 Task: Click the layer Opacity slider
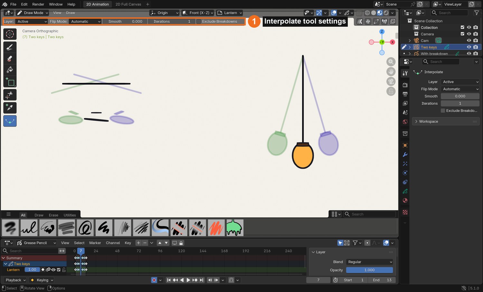(370, 270)
